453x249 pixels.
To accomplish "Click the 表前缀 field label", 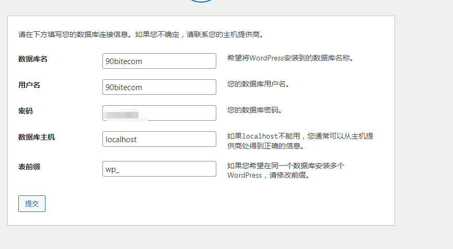I will point(29,167).
